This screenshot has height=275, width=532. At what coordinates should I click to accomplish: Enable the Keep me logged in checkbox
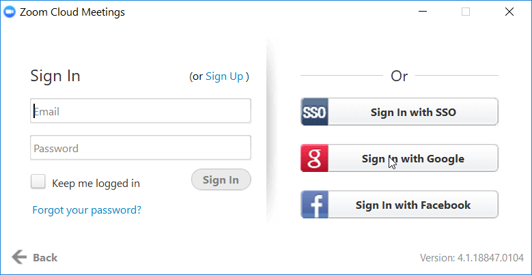(39, 182)
